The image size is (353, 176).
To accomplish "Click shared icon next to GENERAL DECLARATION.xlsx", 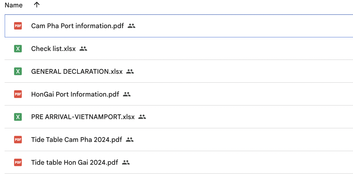I will tap(130, 71).
